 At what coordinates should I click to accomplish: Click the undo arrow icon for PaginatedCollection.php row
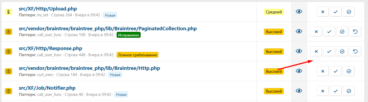(x=355, y=32)
